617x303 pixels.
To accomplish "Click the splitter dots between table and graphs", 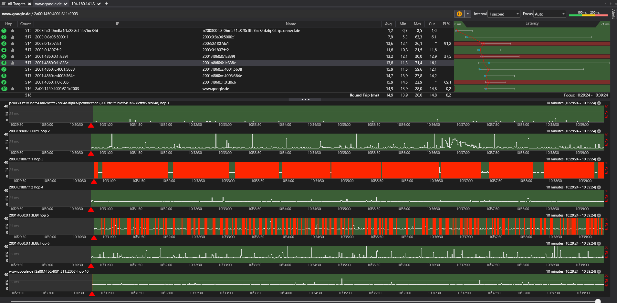I will click(305, 99).
